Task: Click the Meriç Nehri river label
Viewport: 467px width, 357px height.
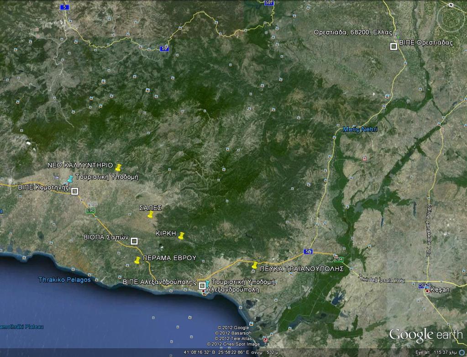Action: click(360, 130)
